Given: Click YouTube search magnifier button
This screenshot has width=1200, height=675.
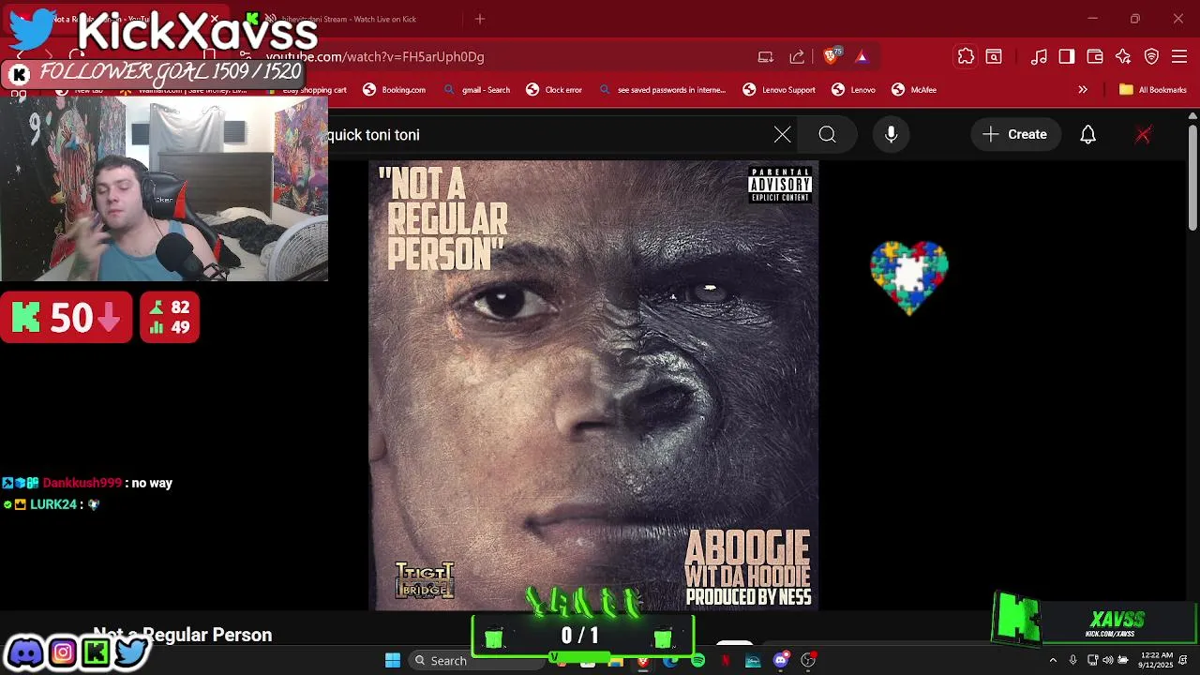Looking at the screenshot, I should pyautogui.click(x=827, y=134).
